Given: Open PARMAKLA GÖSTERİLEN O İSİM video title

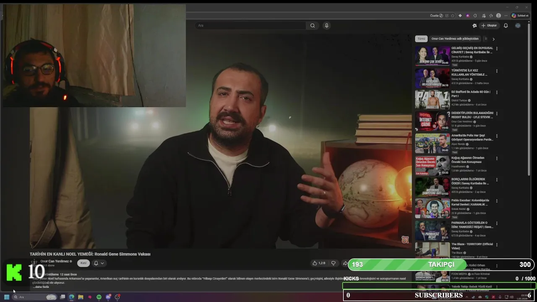Looking at the screenshot, I should coord(472,225).
